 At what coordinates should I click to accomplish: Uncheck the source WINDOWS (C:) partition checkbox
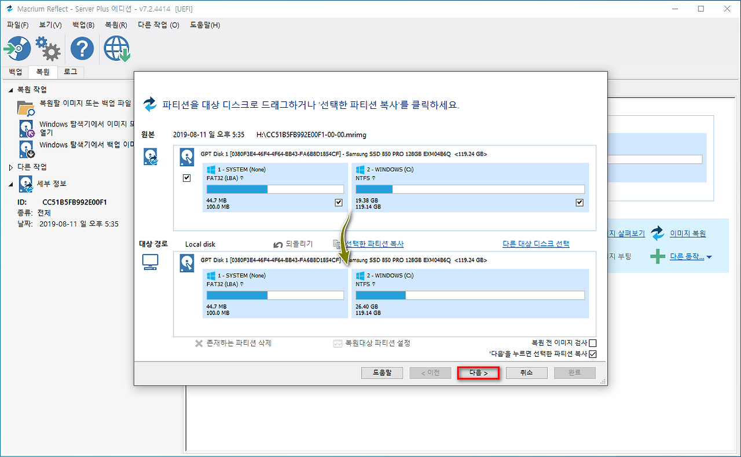579,203
